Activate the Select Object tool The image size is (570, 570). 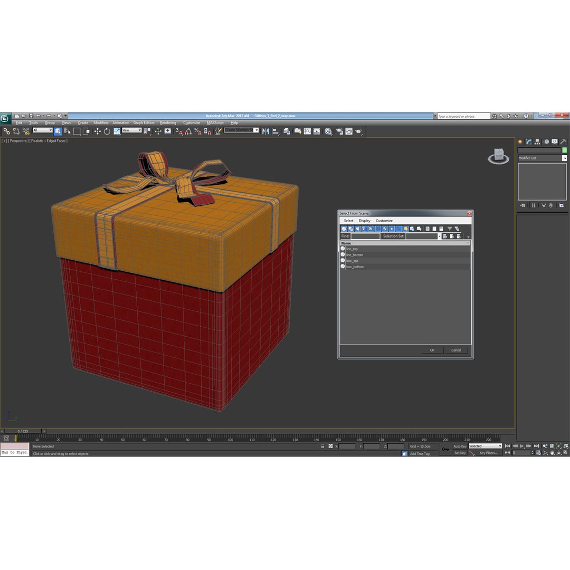pyautogui.click(x=58, y=131)
